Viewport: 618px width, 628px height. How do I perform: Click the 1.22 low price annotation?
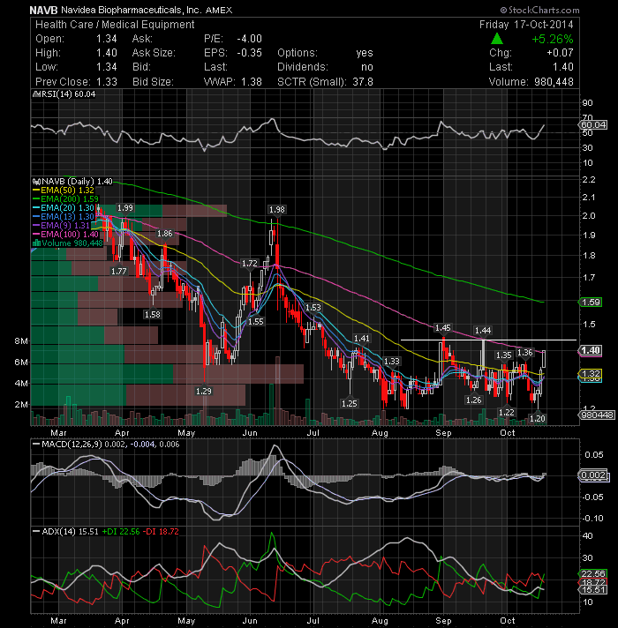(506, 413)
